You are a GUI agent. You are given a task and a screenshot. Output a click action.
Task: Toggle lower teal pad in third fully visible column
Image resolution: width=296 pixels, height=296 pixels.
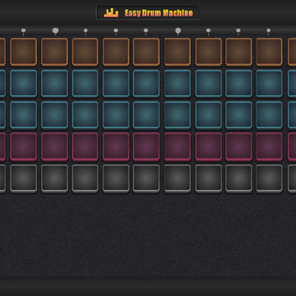tap(85, 115)
